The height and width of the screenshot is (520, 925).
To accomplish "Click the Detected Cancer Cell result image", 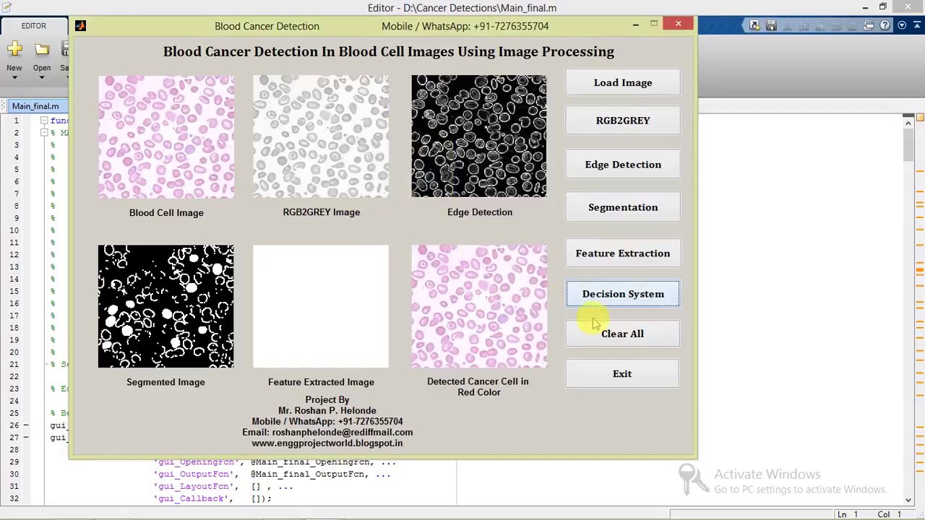I will coord(479,306).
